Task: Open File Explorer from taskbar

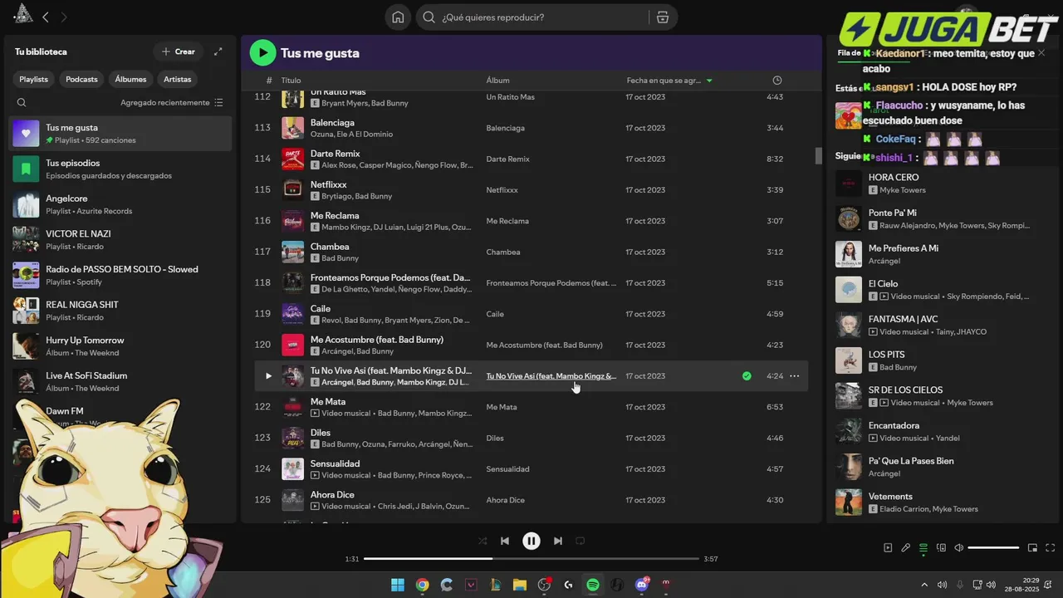Action: (520, 585)
